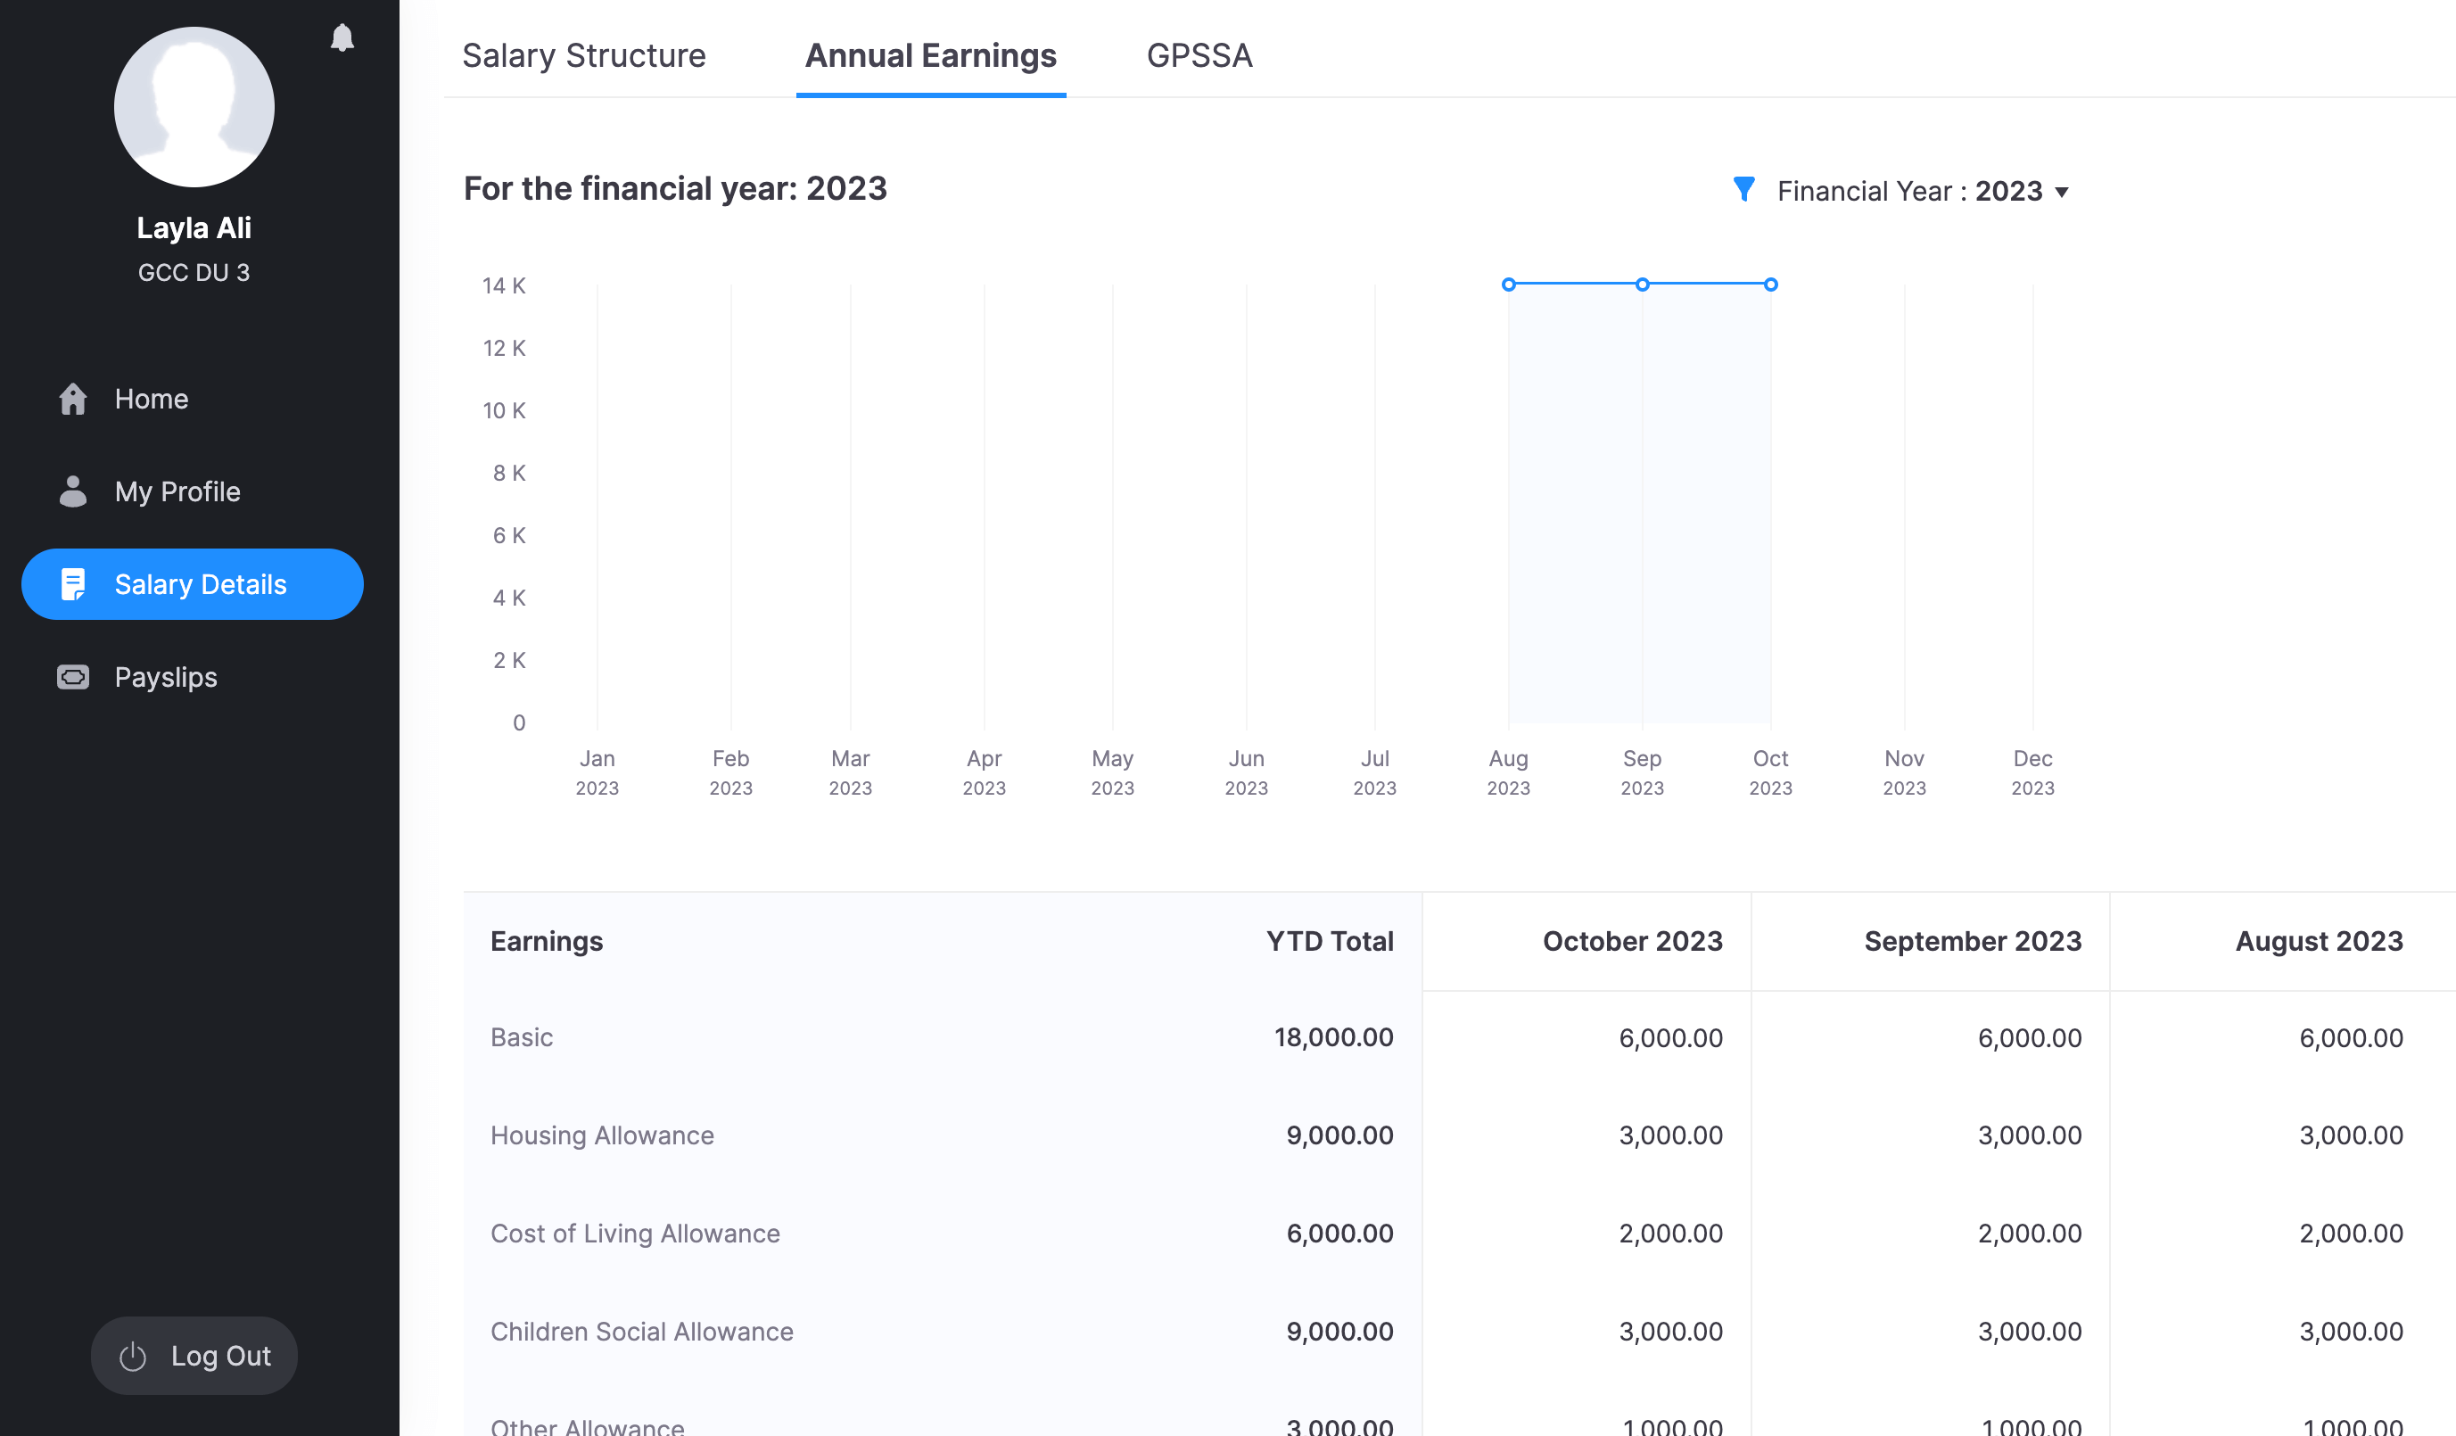Open the GPSSA tab
The height and width of the screenshot is (1436, 2456).
coord(1199,55)
